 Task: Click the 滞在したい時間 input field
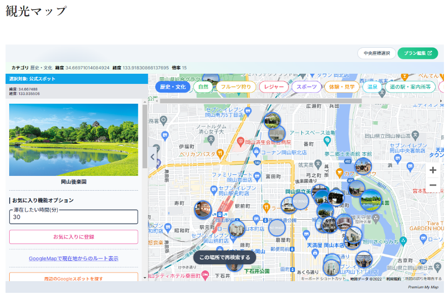73,217
